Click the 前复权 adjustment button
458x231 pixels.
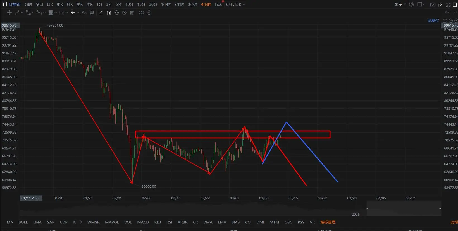(x=433, y=21)
